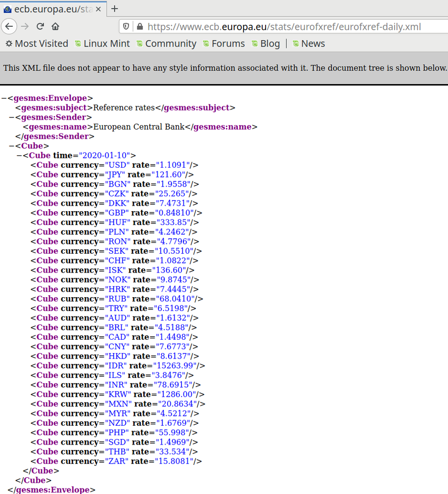Click the INR rate value 78.6915

(x=173, y=385)
